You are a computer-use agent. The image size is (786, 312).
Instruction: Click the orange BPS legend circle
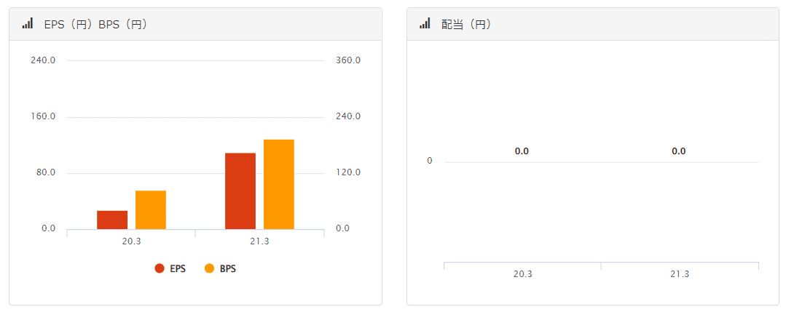tap(209, 268)
